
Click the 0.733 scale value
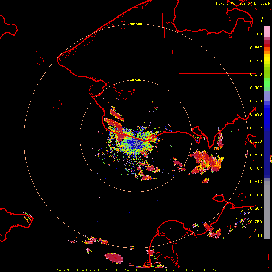[x=256, y=101]
